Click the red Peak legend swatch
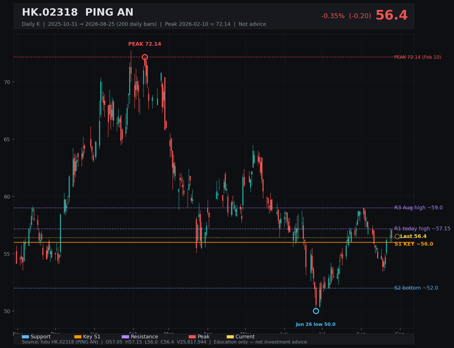 192,337
